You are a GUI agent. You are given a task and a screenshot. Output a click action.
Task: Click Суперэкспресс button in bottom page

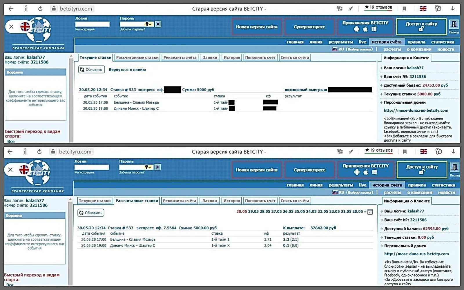coord(309,170)
